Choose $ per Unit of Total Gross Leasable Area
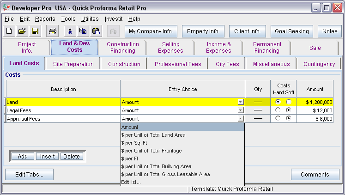This screenshot has width=345, height=195. point(182,174)
